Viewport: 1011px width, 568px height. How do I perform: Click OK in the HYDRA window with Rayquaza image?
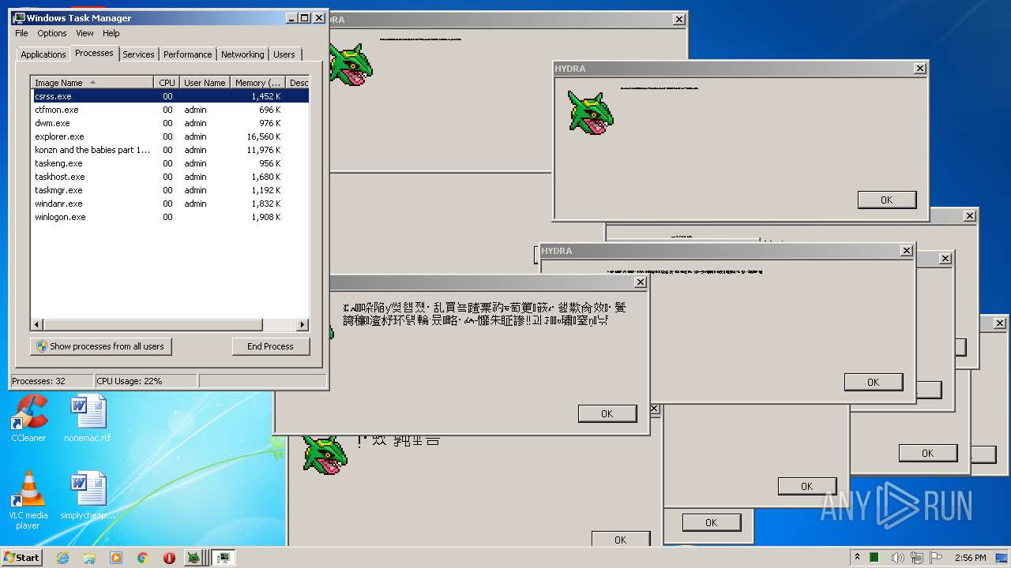click(887, 200)
